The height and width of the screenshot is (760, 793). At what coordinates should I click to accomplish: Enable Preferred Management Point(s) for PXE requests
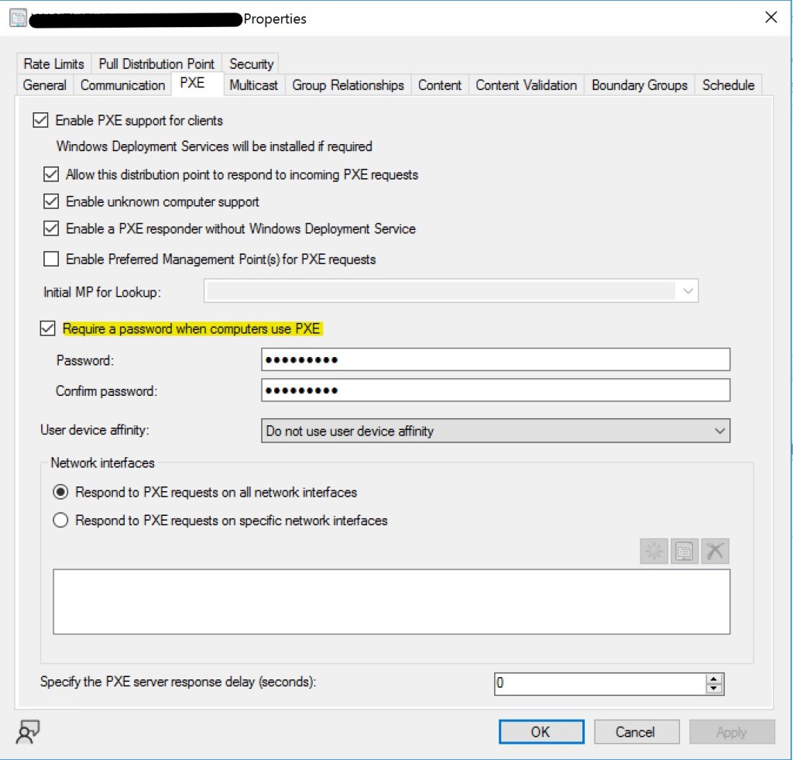[51, 259]
